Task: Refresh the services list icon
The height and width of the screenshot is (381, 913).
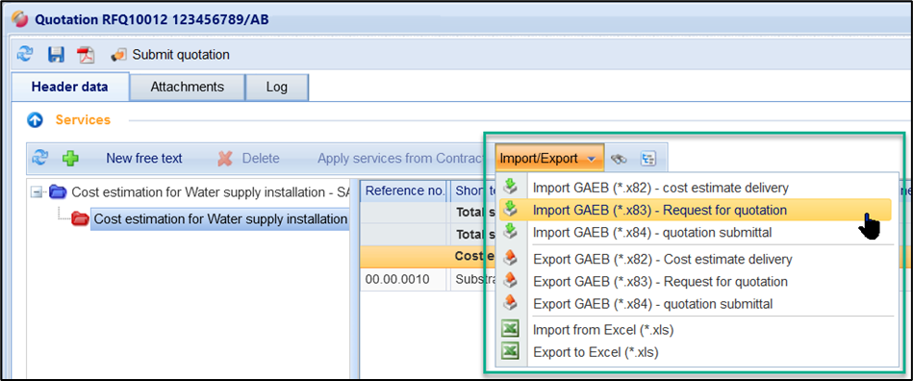Action: [39, 158]
